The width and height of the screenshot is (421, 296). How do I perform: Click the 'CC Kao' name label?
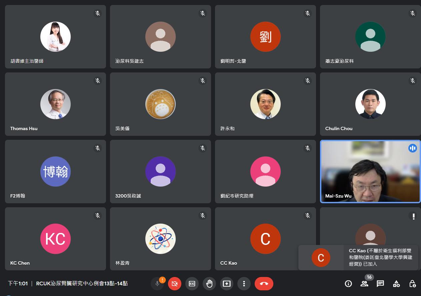229,263
